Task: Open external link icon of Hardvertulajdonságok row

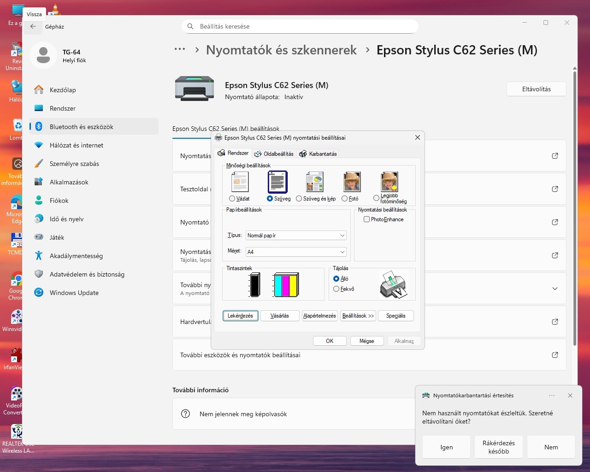Action: point(555,322)
